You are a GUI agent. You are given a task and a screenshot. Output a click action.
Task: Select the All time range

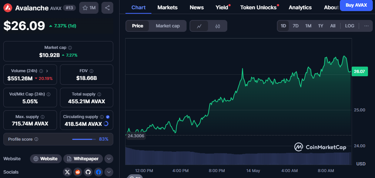tap(333, 26)
